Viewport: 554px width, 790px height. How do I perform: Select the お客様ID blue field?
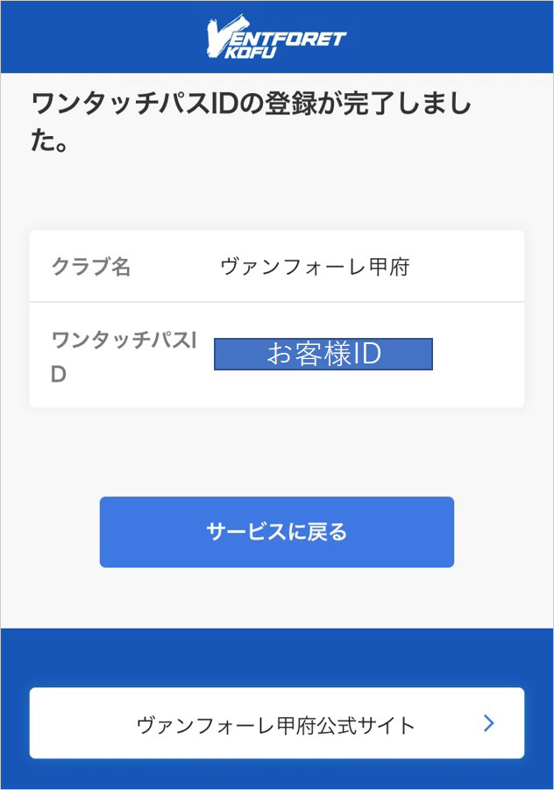(323, 355)
